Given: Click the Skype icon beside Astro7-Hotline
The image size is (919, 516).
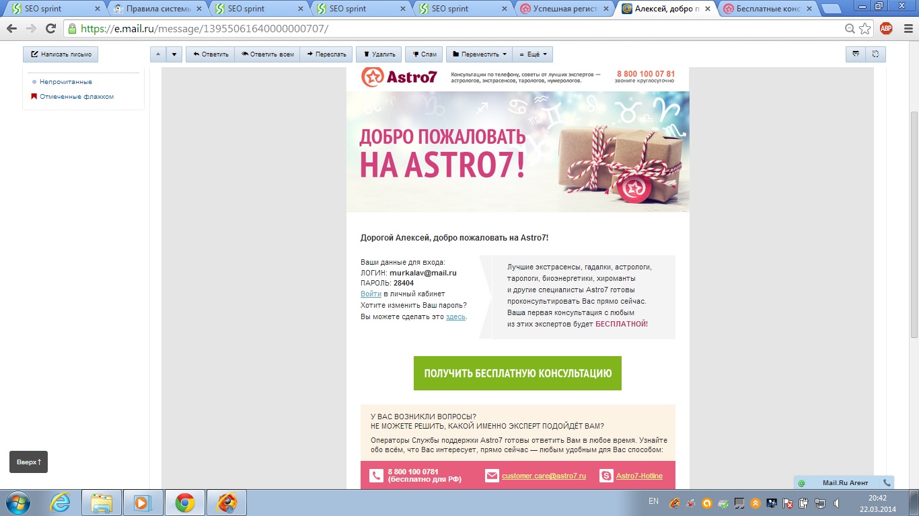Looking at the screenshot, I should [606, 476].
